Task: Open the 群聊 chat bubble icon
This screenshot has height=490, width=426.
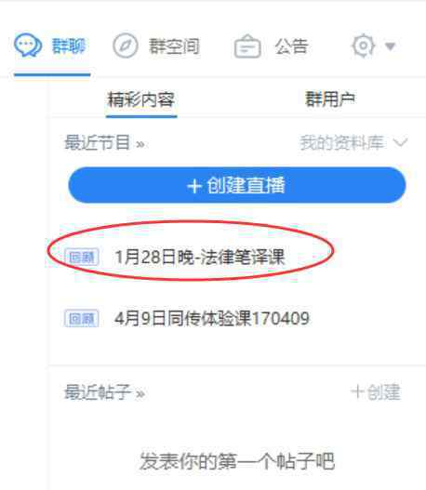Action: (28, 46)
